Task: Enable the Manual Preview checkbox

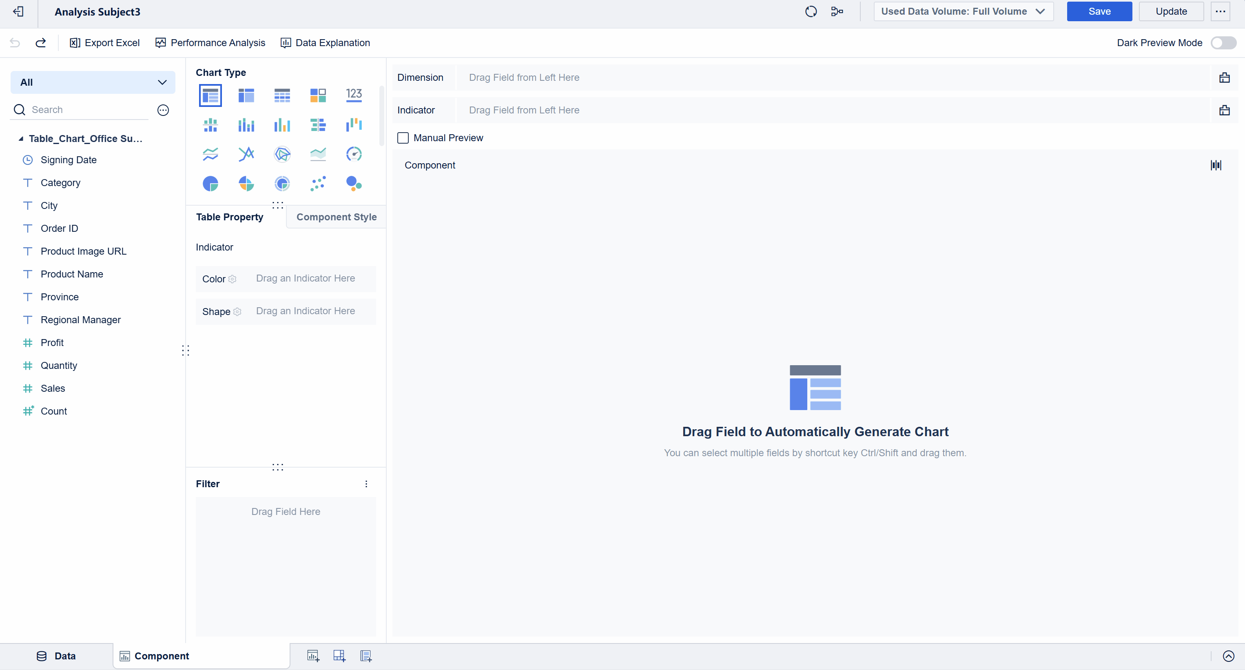Action: 403,138
